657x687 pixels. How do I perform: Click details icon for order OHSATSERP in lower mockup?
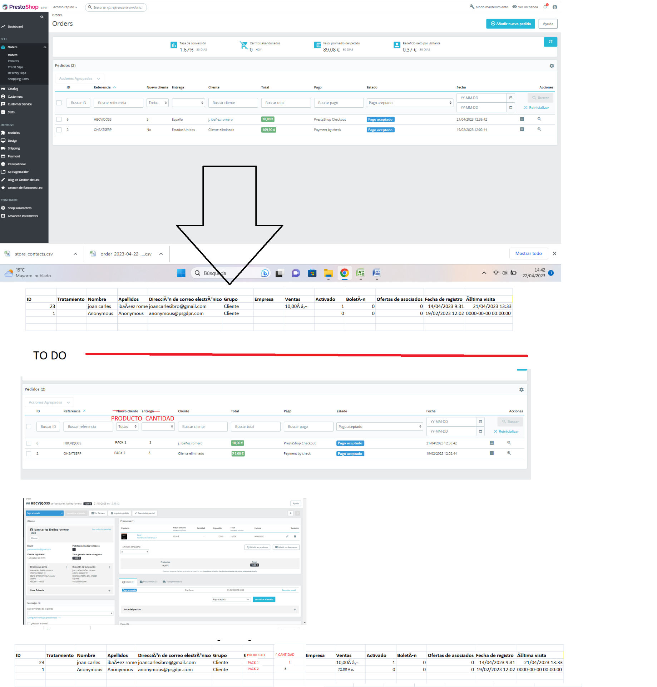pyautogui.click(x=491, y=453)
